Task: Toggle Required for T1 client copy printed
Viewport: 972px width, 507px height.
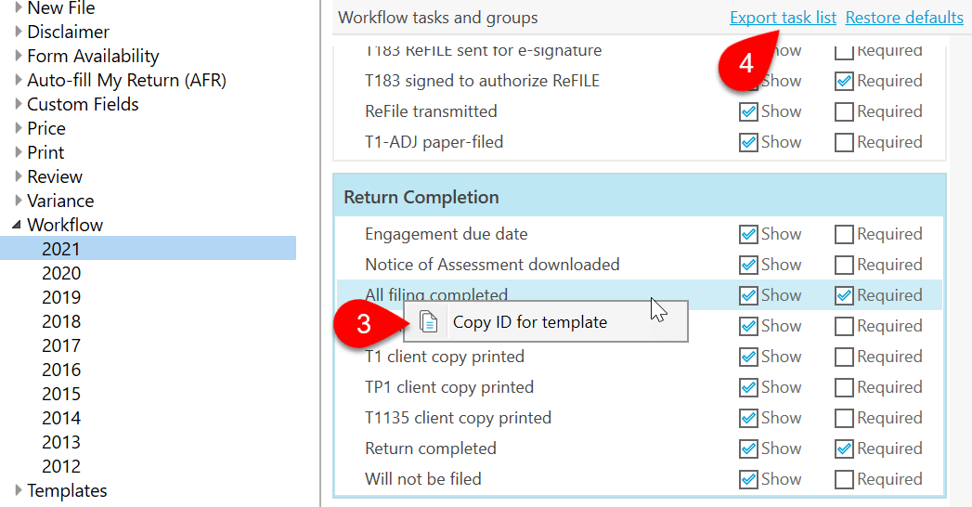Action: (x=844, y=357)
